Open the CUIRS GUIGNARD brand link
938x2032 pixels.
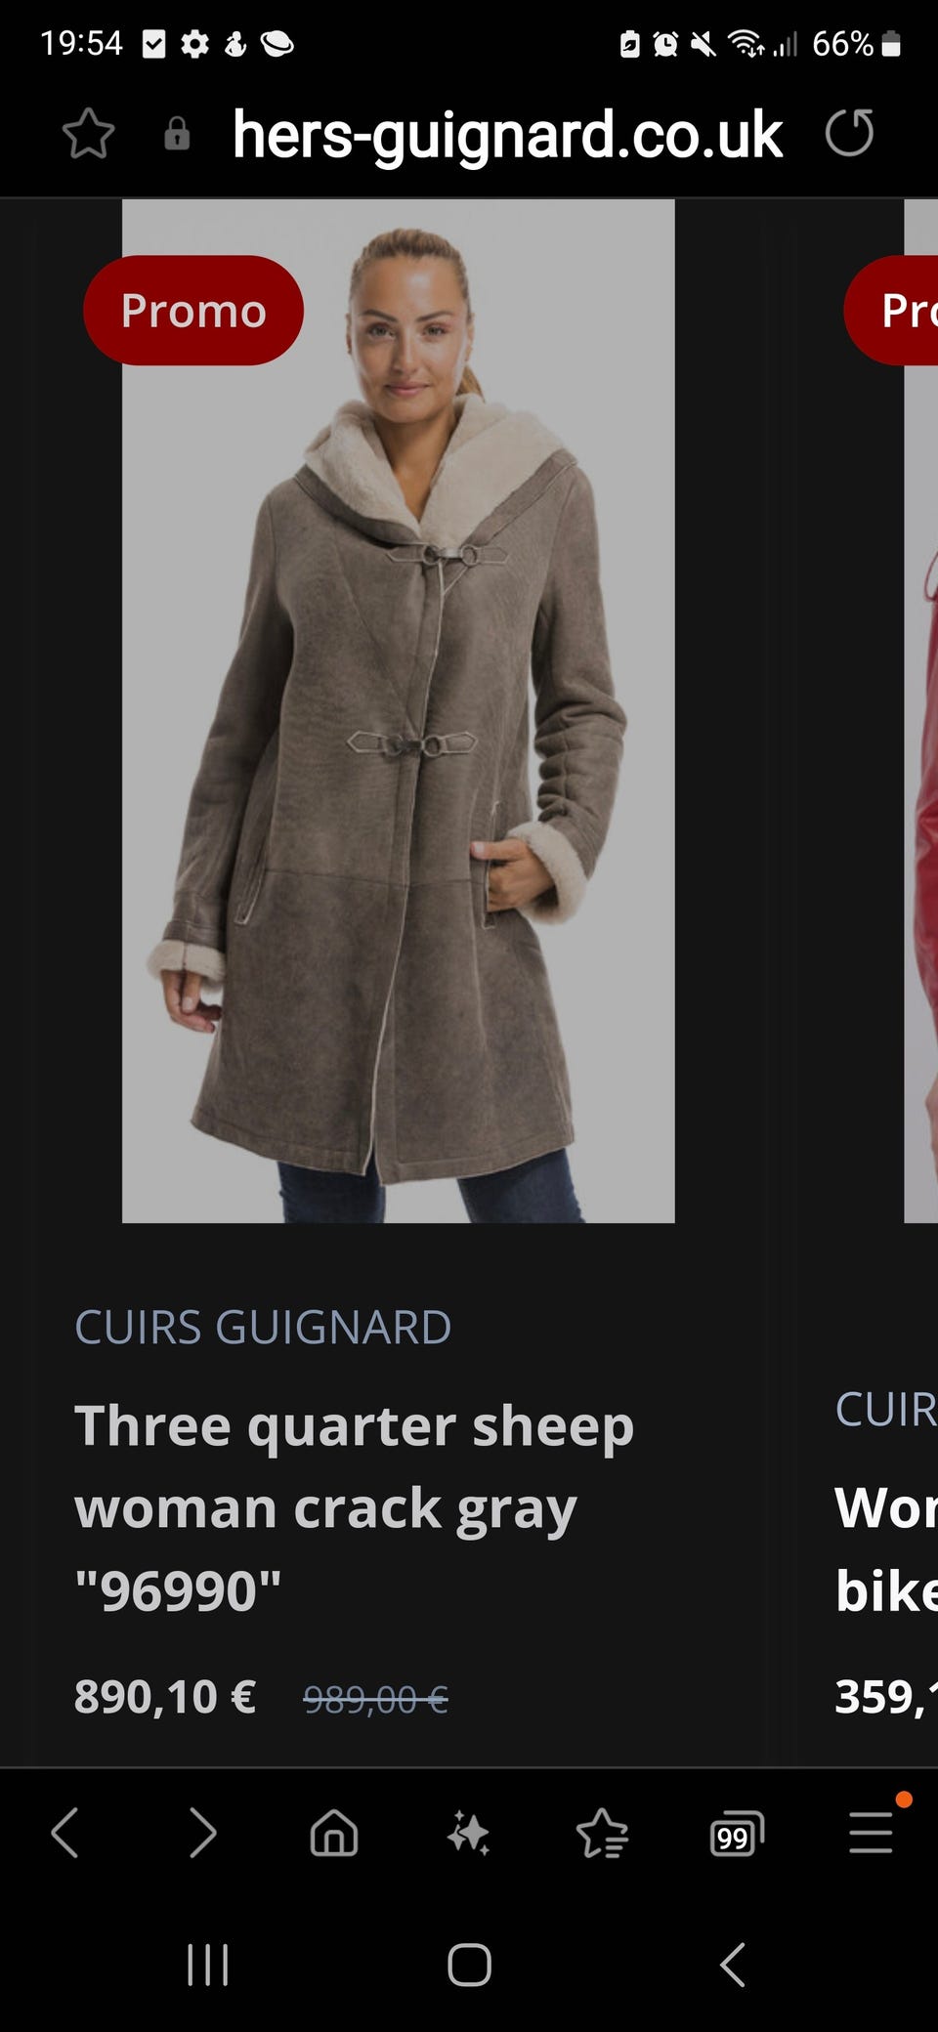263,1328
